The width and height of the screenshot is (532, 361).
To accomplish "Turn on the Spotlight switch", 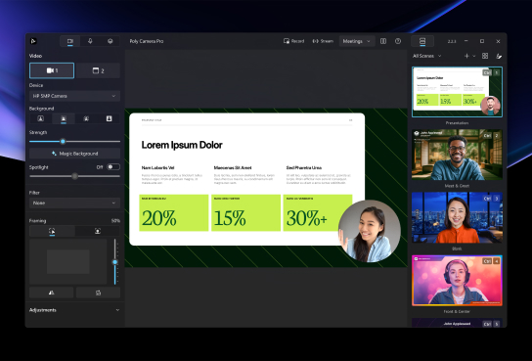I will click(x=113, y=167).
